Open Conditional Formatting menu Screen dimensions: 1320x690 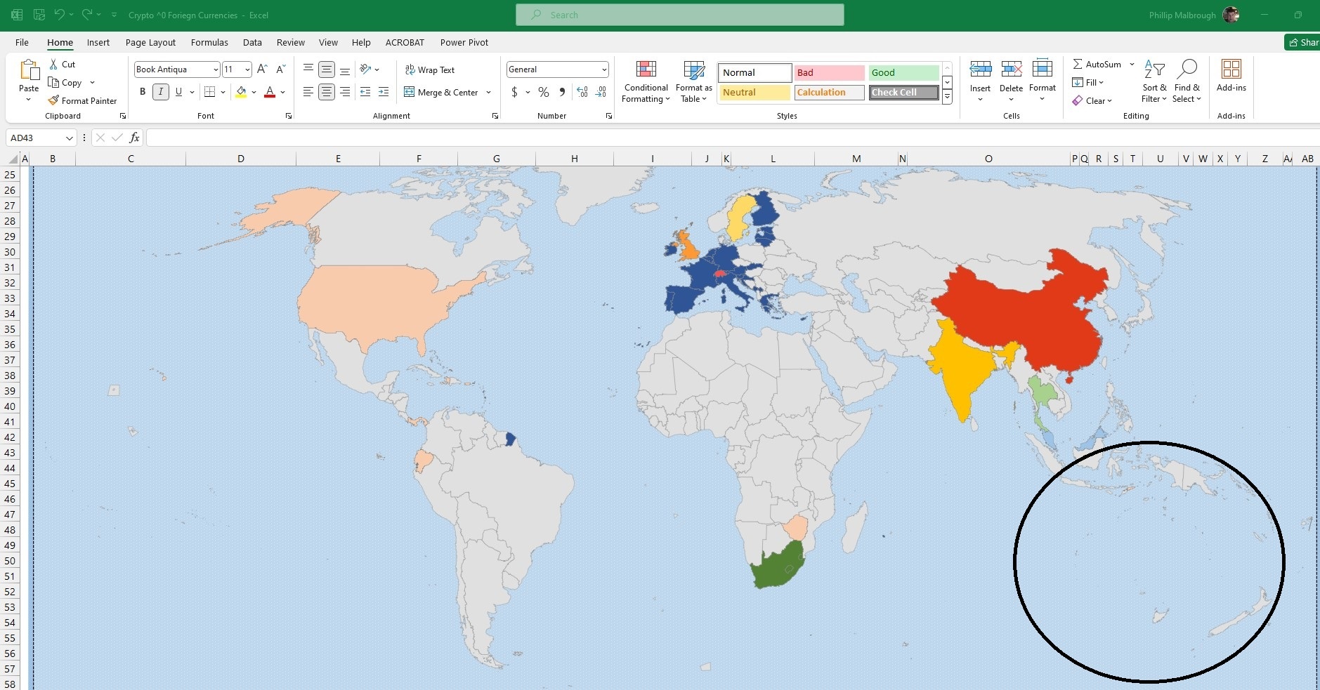[x=646, y=81]
